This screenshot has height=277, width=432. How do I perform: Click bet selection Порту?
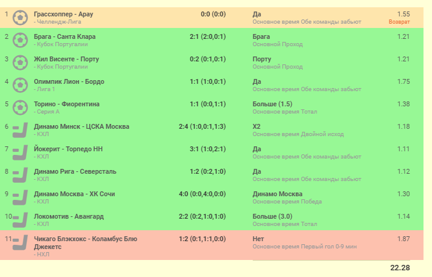(x=262, y=59)
